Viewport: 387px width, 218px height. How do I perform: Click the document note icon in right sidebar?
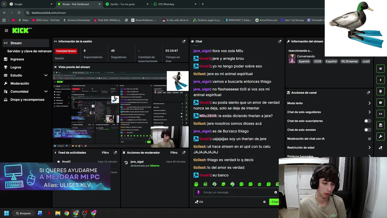coord(380,91)
